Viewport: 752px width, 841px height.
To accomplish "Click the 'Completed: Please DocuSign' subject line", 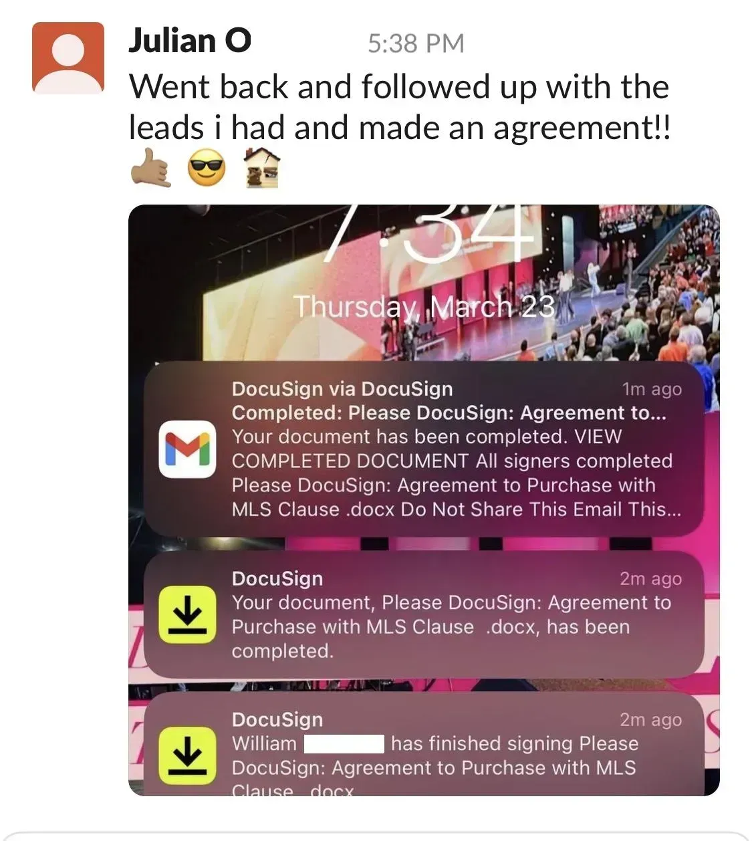I will pos(449,413).
